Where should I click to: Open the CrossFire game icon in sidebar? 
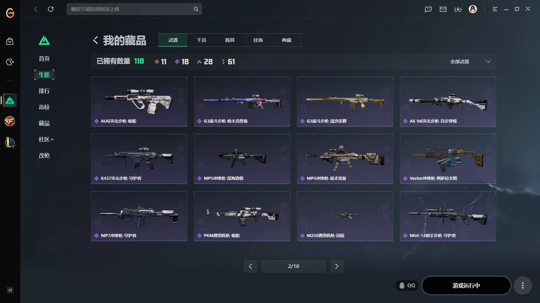coord(10,121)
